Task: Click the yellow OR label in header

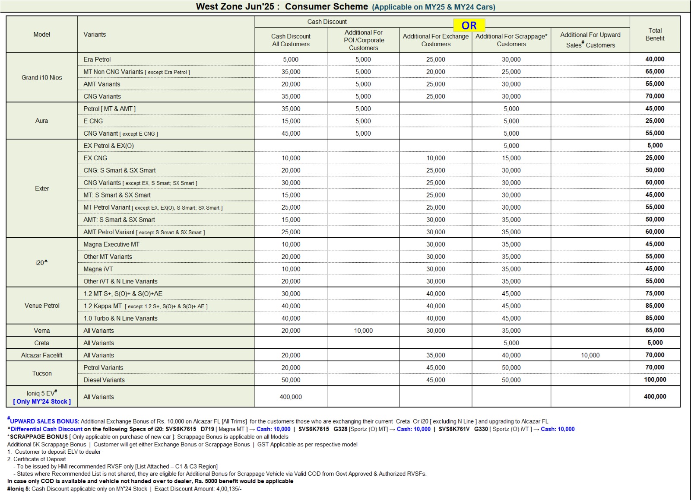Action: pos(469,25)
